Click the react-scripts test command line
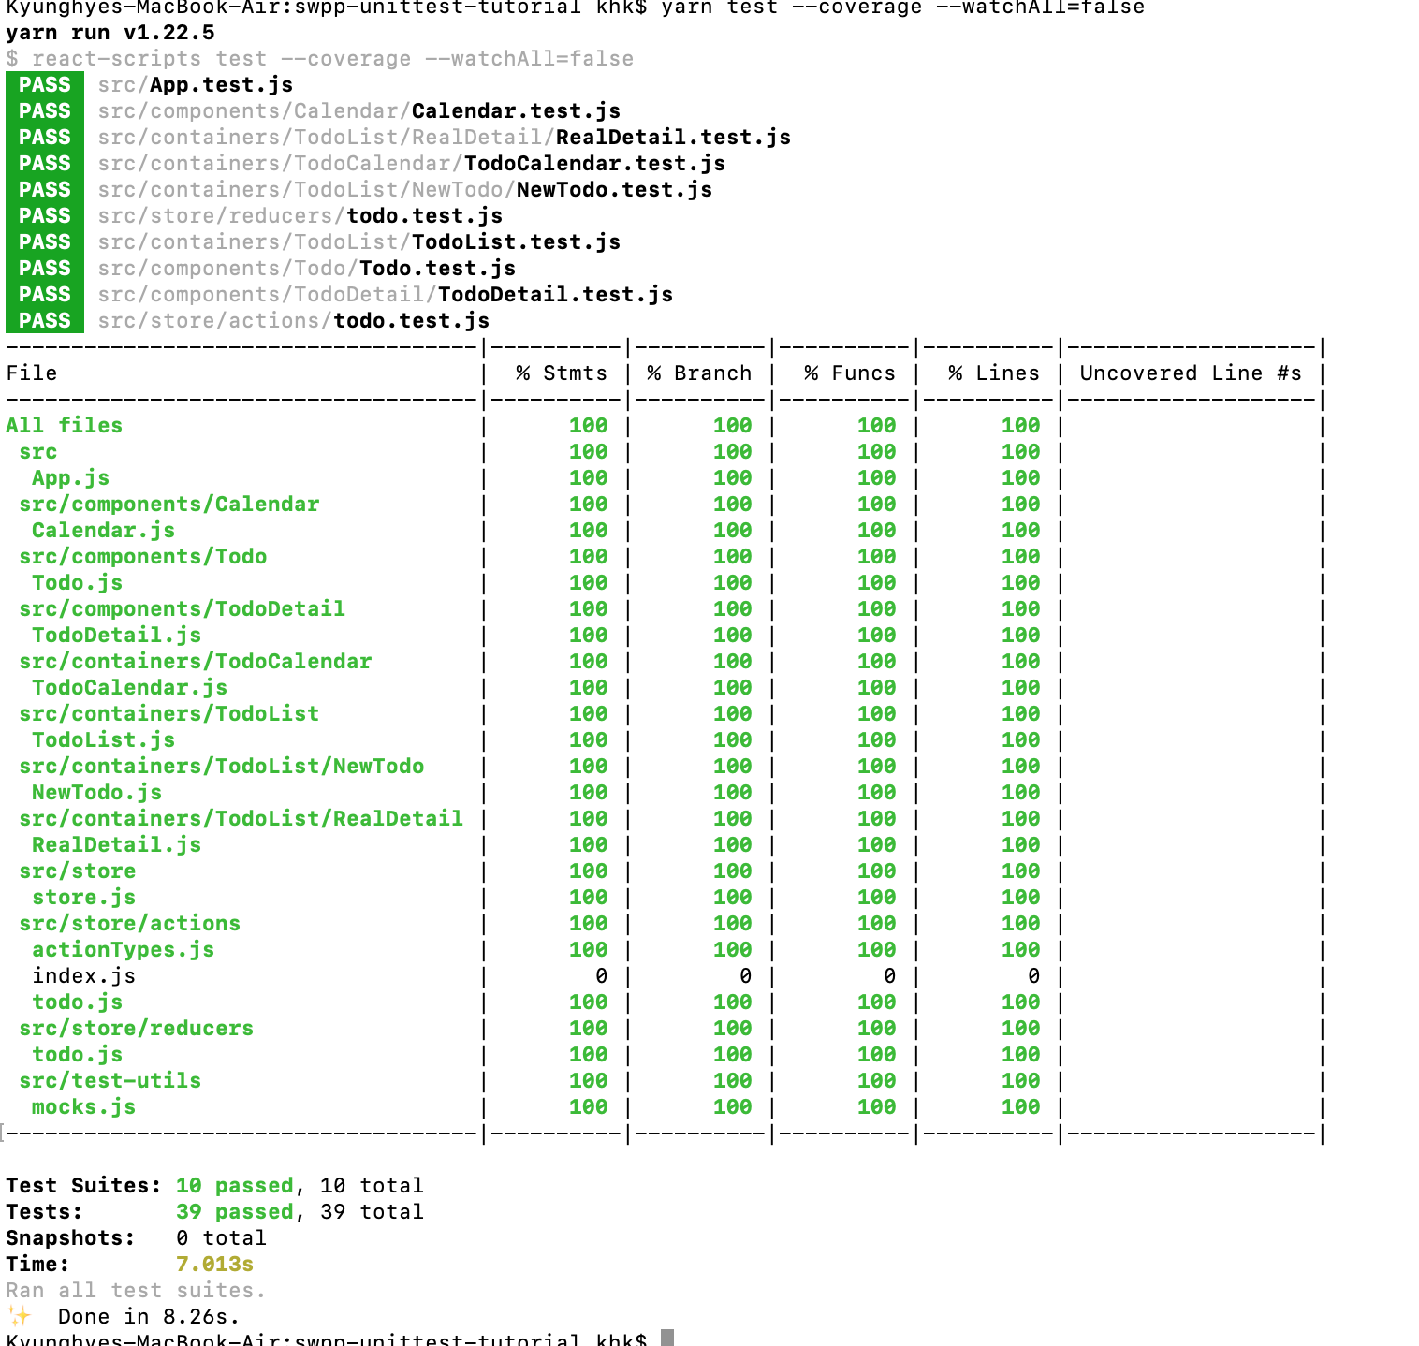 click(320, 59)
